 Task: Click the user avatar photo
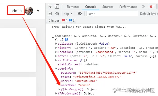pos(29,11)
